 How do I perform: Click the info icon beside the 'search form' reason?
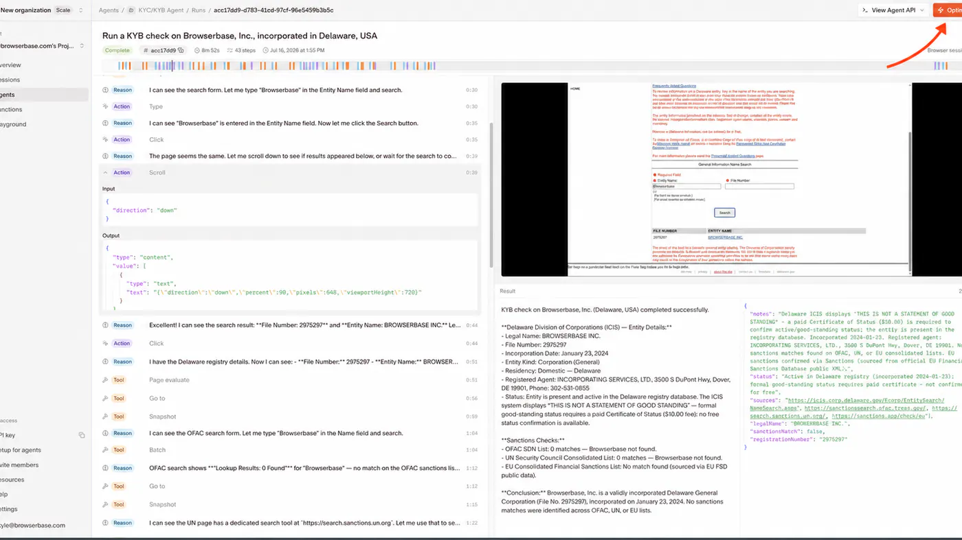click(106, 90)
